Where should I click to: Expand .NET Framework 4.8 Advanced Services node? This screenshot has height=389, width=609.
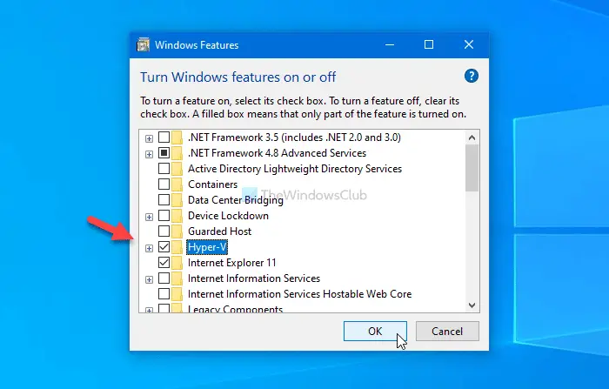(149, 154)
